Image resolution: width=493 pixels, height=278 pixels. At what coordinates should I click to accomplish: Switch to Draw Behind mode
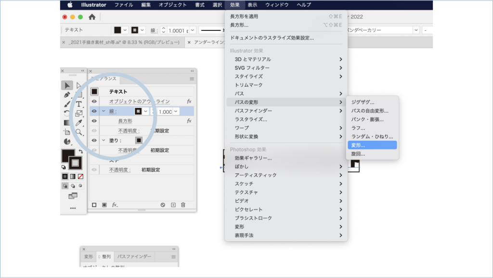tap(73, 186)
